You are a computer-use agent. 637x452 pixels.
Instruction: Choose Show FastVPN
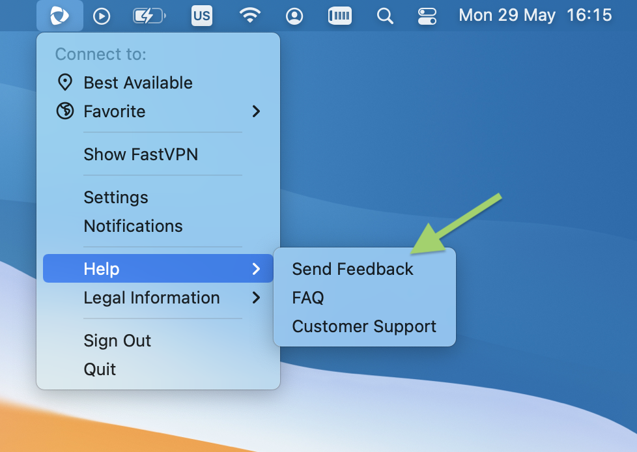158,154
